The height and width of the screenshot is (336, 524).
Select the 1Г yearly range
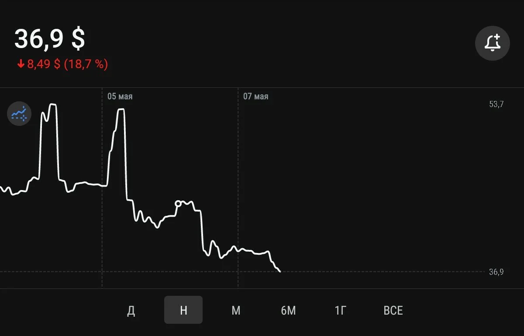click(341, 310)
